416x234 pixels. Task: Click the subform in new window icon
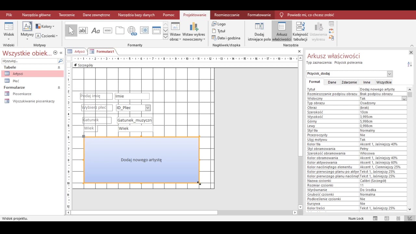(331, 24)
